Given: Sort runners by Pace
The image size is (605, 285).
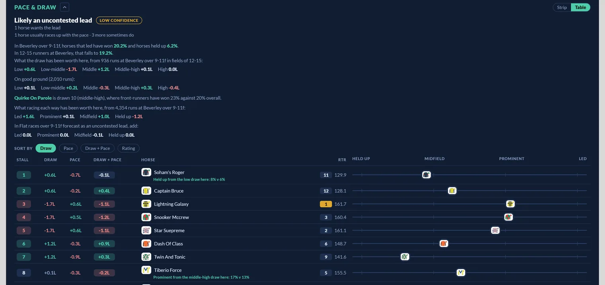Looking at the screenshot, I should 68,148.
